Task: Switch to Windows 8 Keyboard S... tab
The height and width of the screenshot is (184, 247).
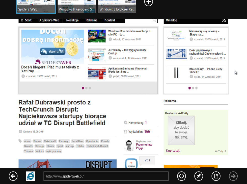Action: (76, 7)
